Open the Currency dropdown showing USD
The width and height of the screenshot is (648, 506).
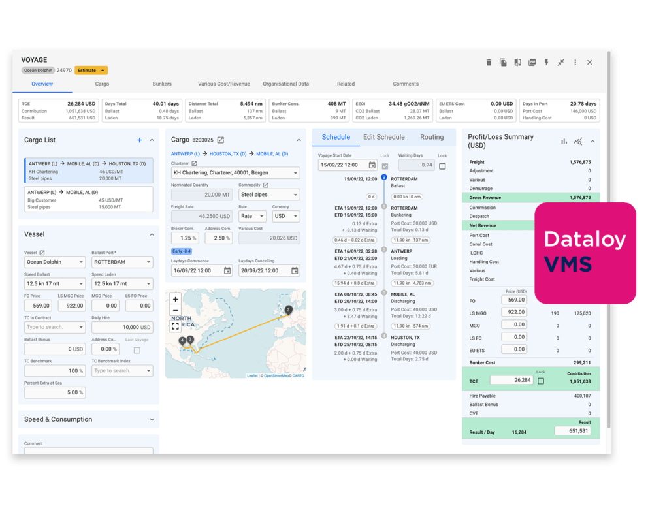pos(287,216)
